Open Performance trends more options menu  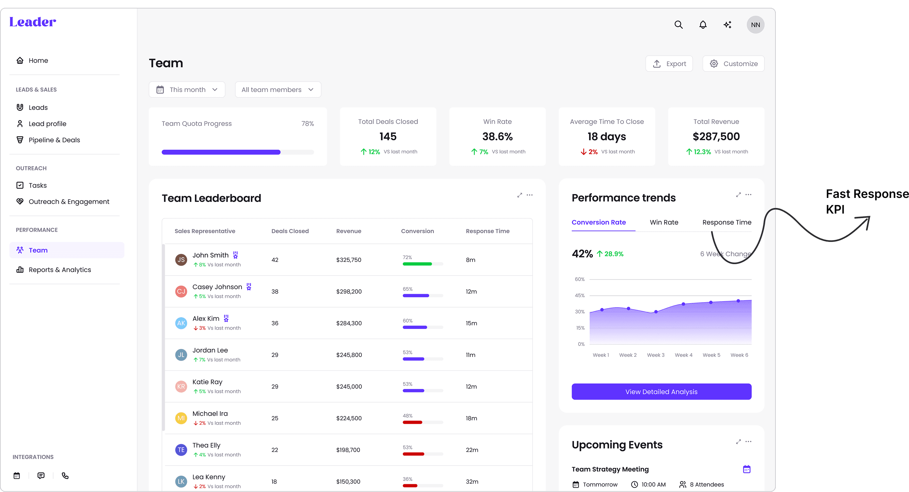click(748, 195)
